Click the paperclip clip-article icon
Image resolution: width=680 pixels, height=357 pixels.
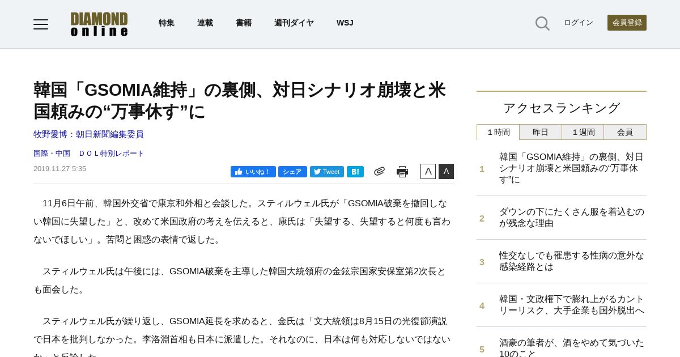379,171
